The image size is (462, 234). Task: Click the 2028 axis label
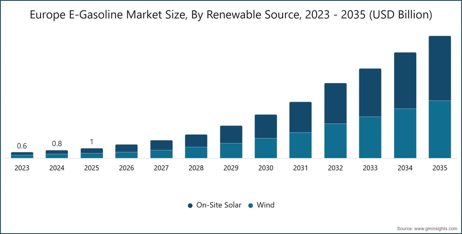(196, 168)
